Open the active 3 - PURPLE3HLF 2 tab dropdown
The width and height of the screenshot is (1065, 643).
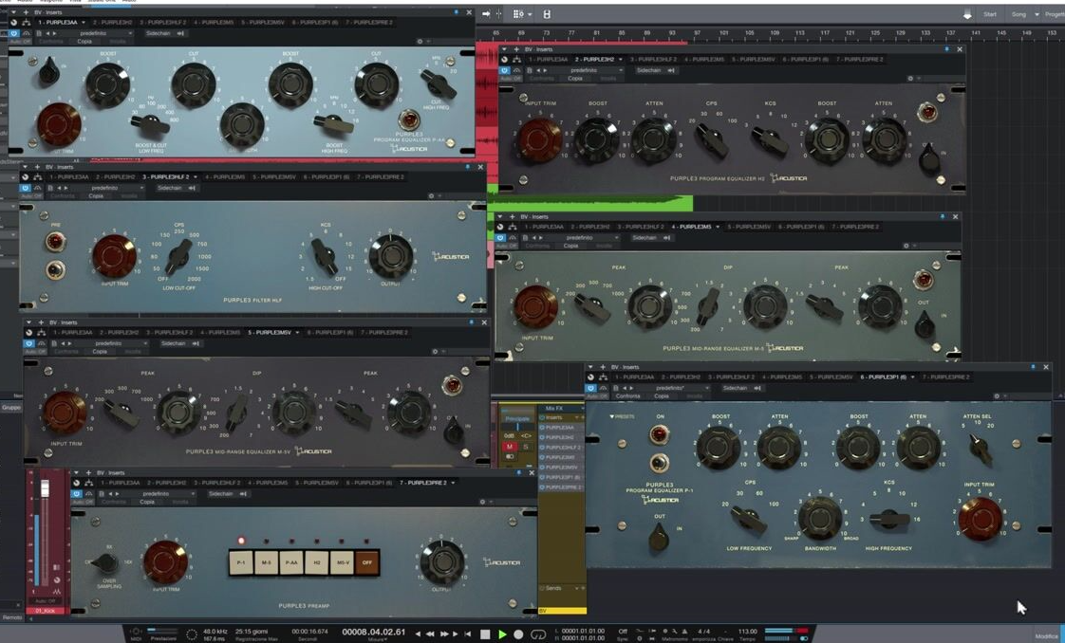click(196, 177)
